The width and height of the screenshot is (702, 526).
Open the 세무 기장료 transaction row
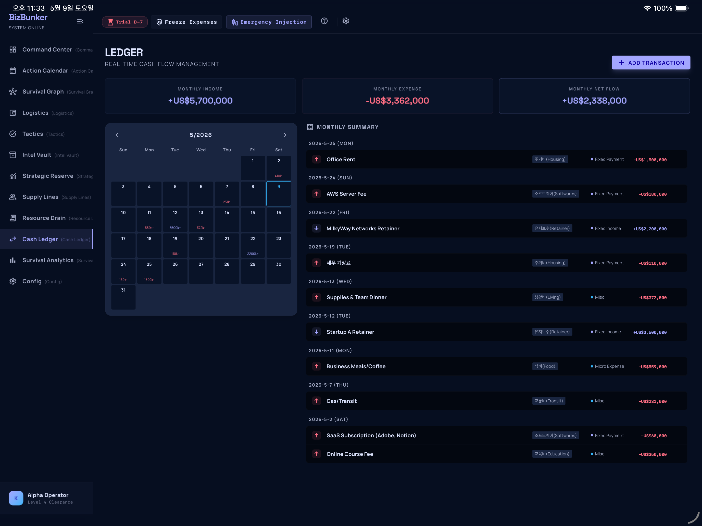pos(496,263)
